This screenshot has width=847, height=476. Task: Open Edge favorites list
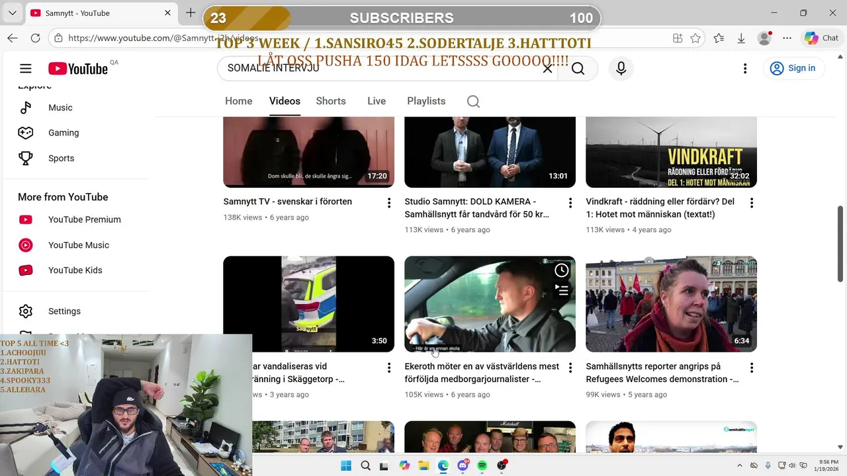[719, 38]
